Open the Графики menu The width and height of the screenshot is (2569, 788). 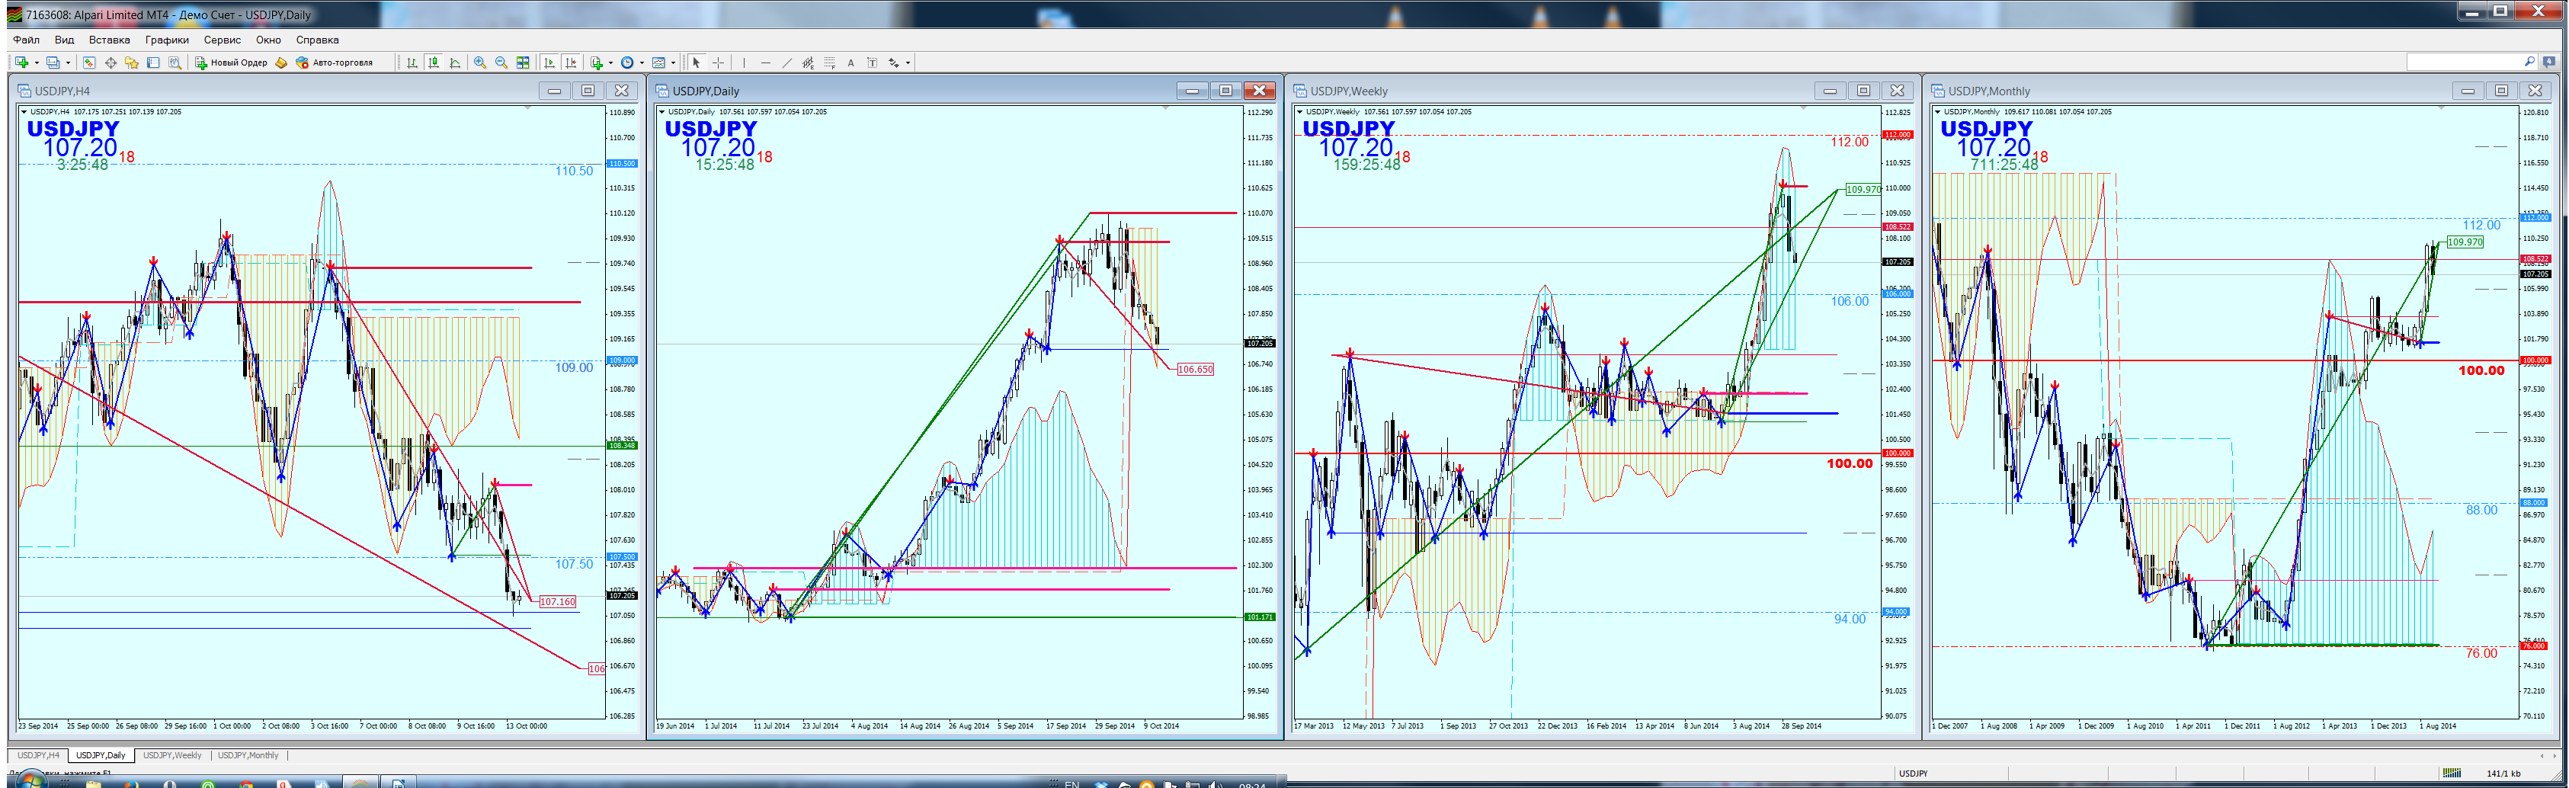coord(167,40)
